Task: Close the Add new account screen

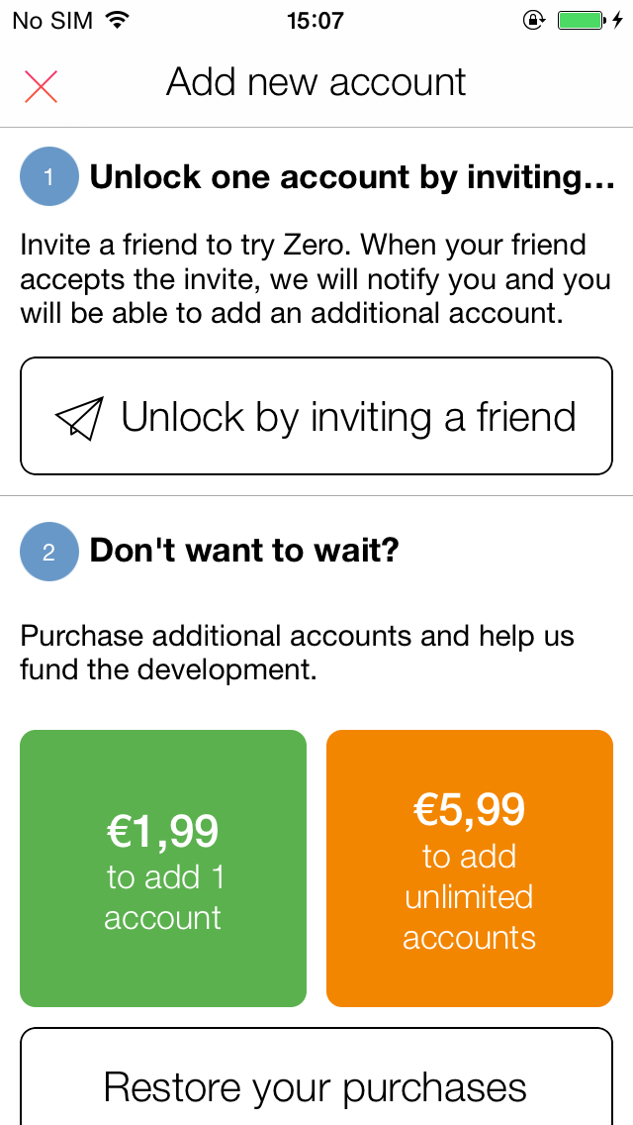Action: pos(41,87)
